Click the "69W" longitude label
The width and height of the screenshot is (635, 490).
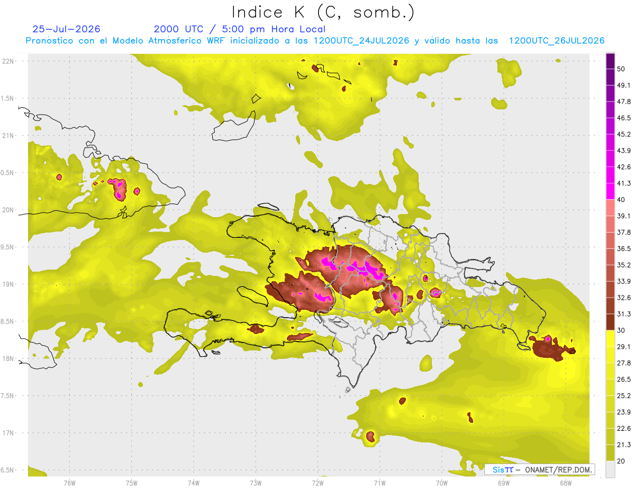pos(503,483)
